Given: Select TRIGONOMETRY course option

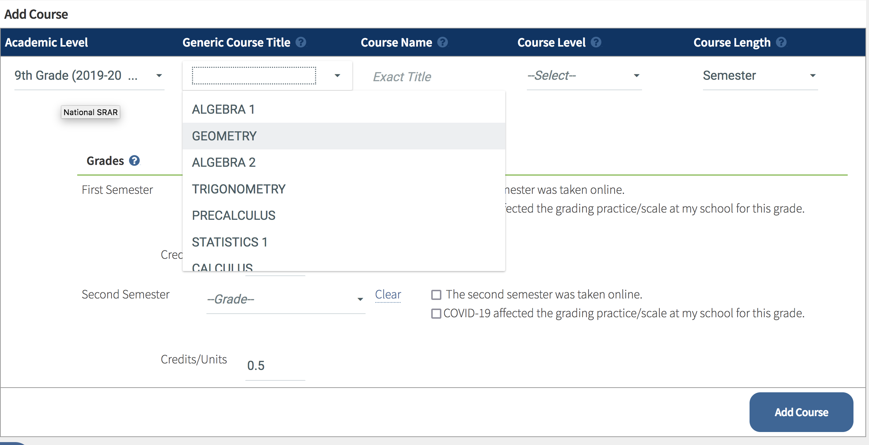Looking at the screenshot, I should pos(239,189).
